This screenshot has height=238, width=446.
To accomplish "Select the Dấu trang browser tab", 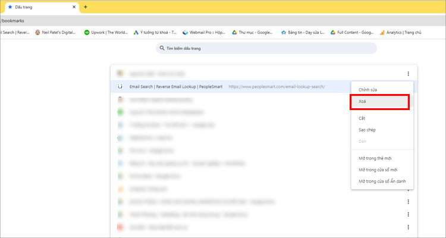I will [x=40, y=7].
